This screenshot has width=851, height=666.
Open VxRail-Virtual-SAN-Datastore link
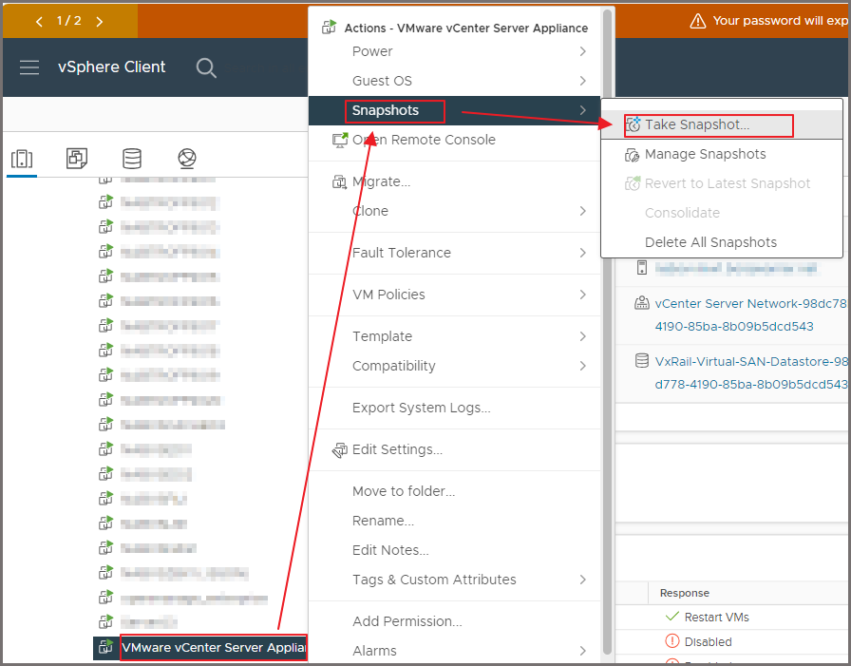[751, 372]
